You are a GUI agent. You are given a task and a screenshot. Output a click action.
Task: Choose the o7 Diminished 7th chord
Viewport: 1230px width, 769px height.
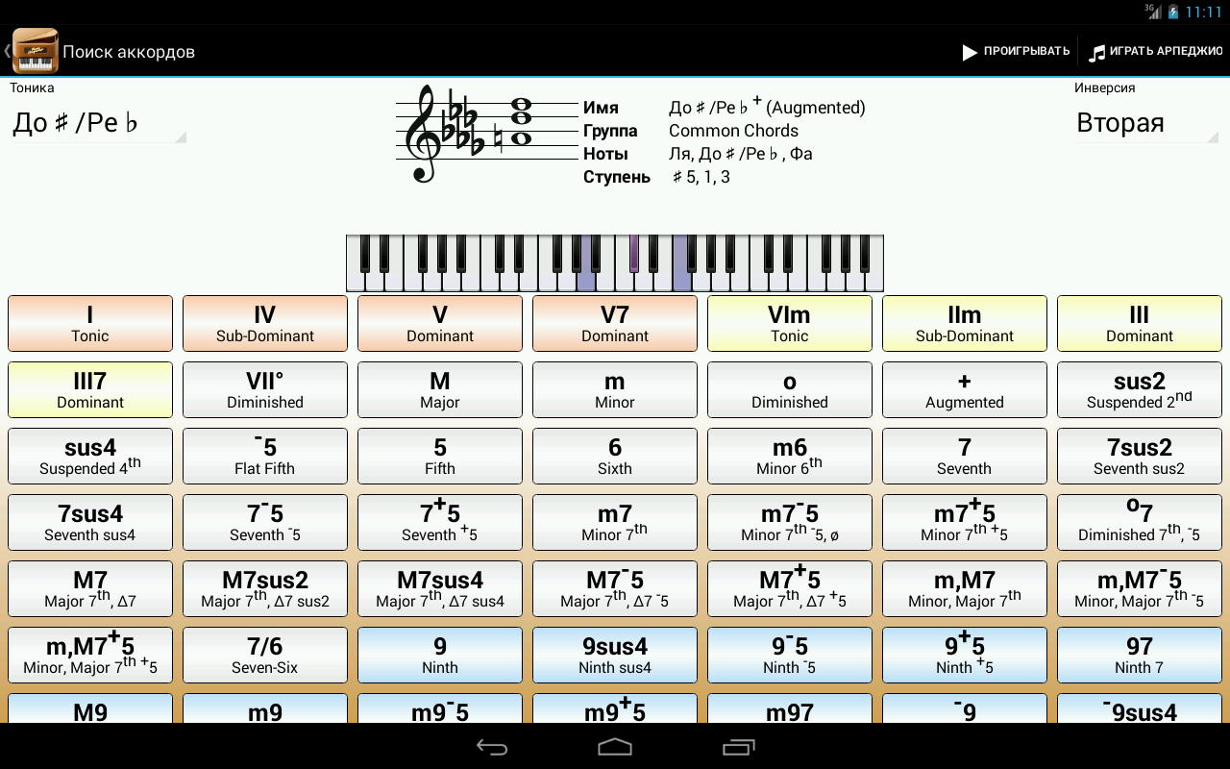1140,523
